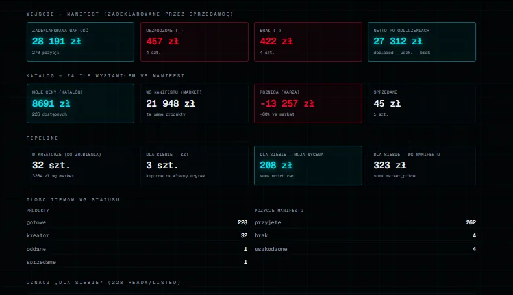
Task: Select the 'uszkodzone' manifest row label
Action: [x=271, y=249]
